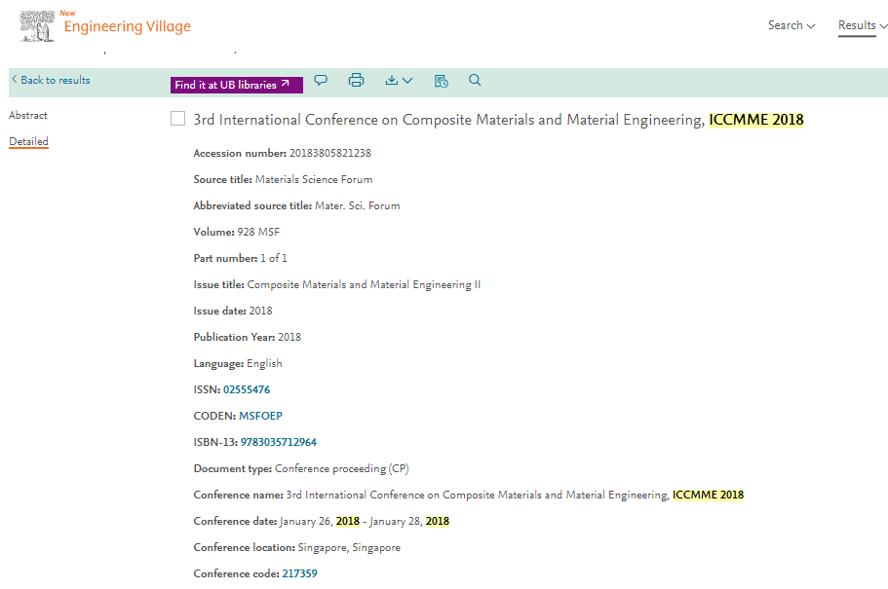Viewport: 888px width, 589px height.
Task: Click the Conference name value text
Action: pos(515,496)
